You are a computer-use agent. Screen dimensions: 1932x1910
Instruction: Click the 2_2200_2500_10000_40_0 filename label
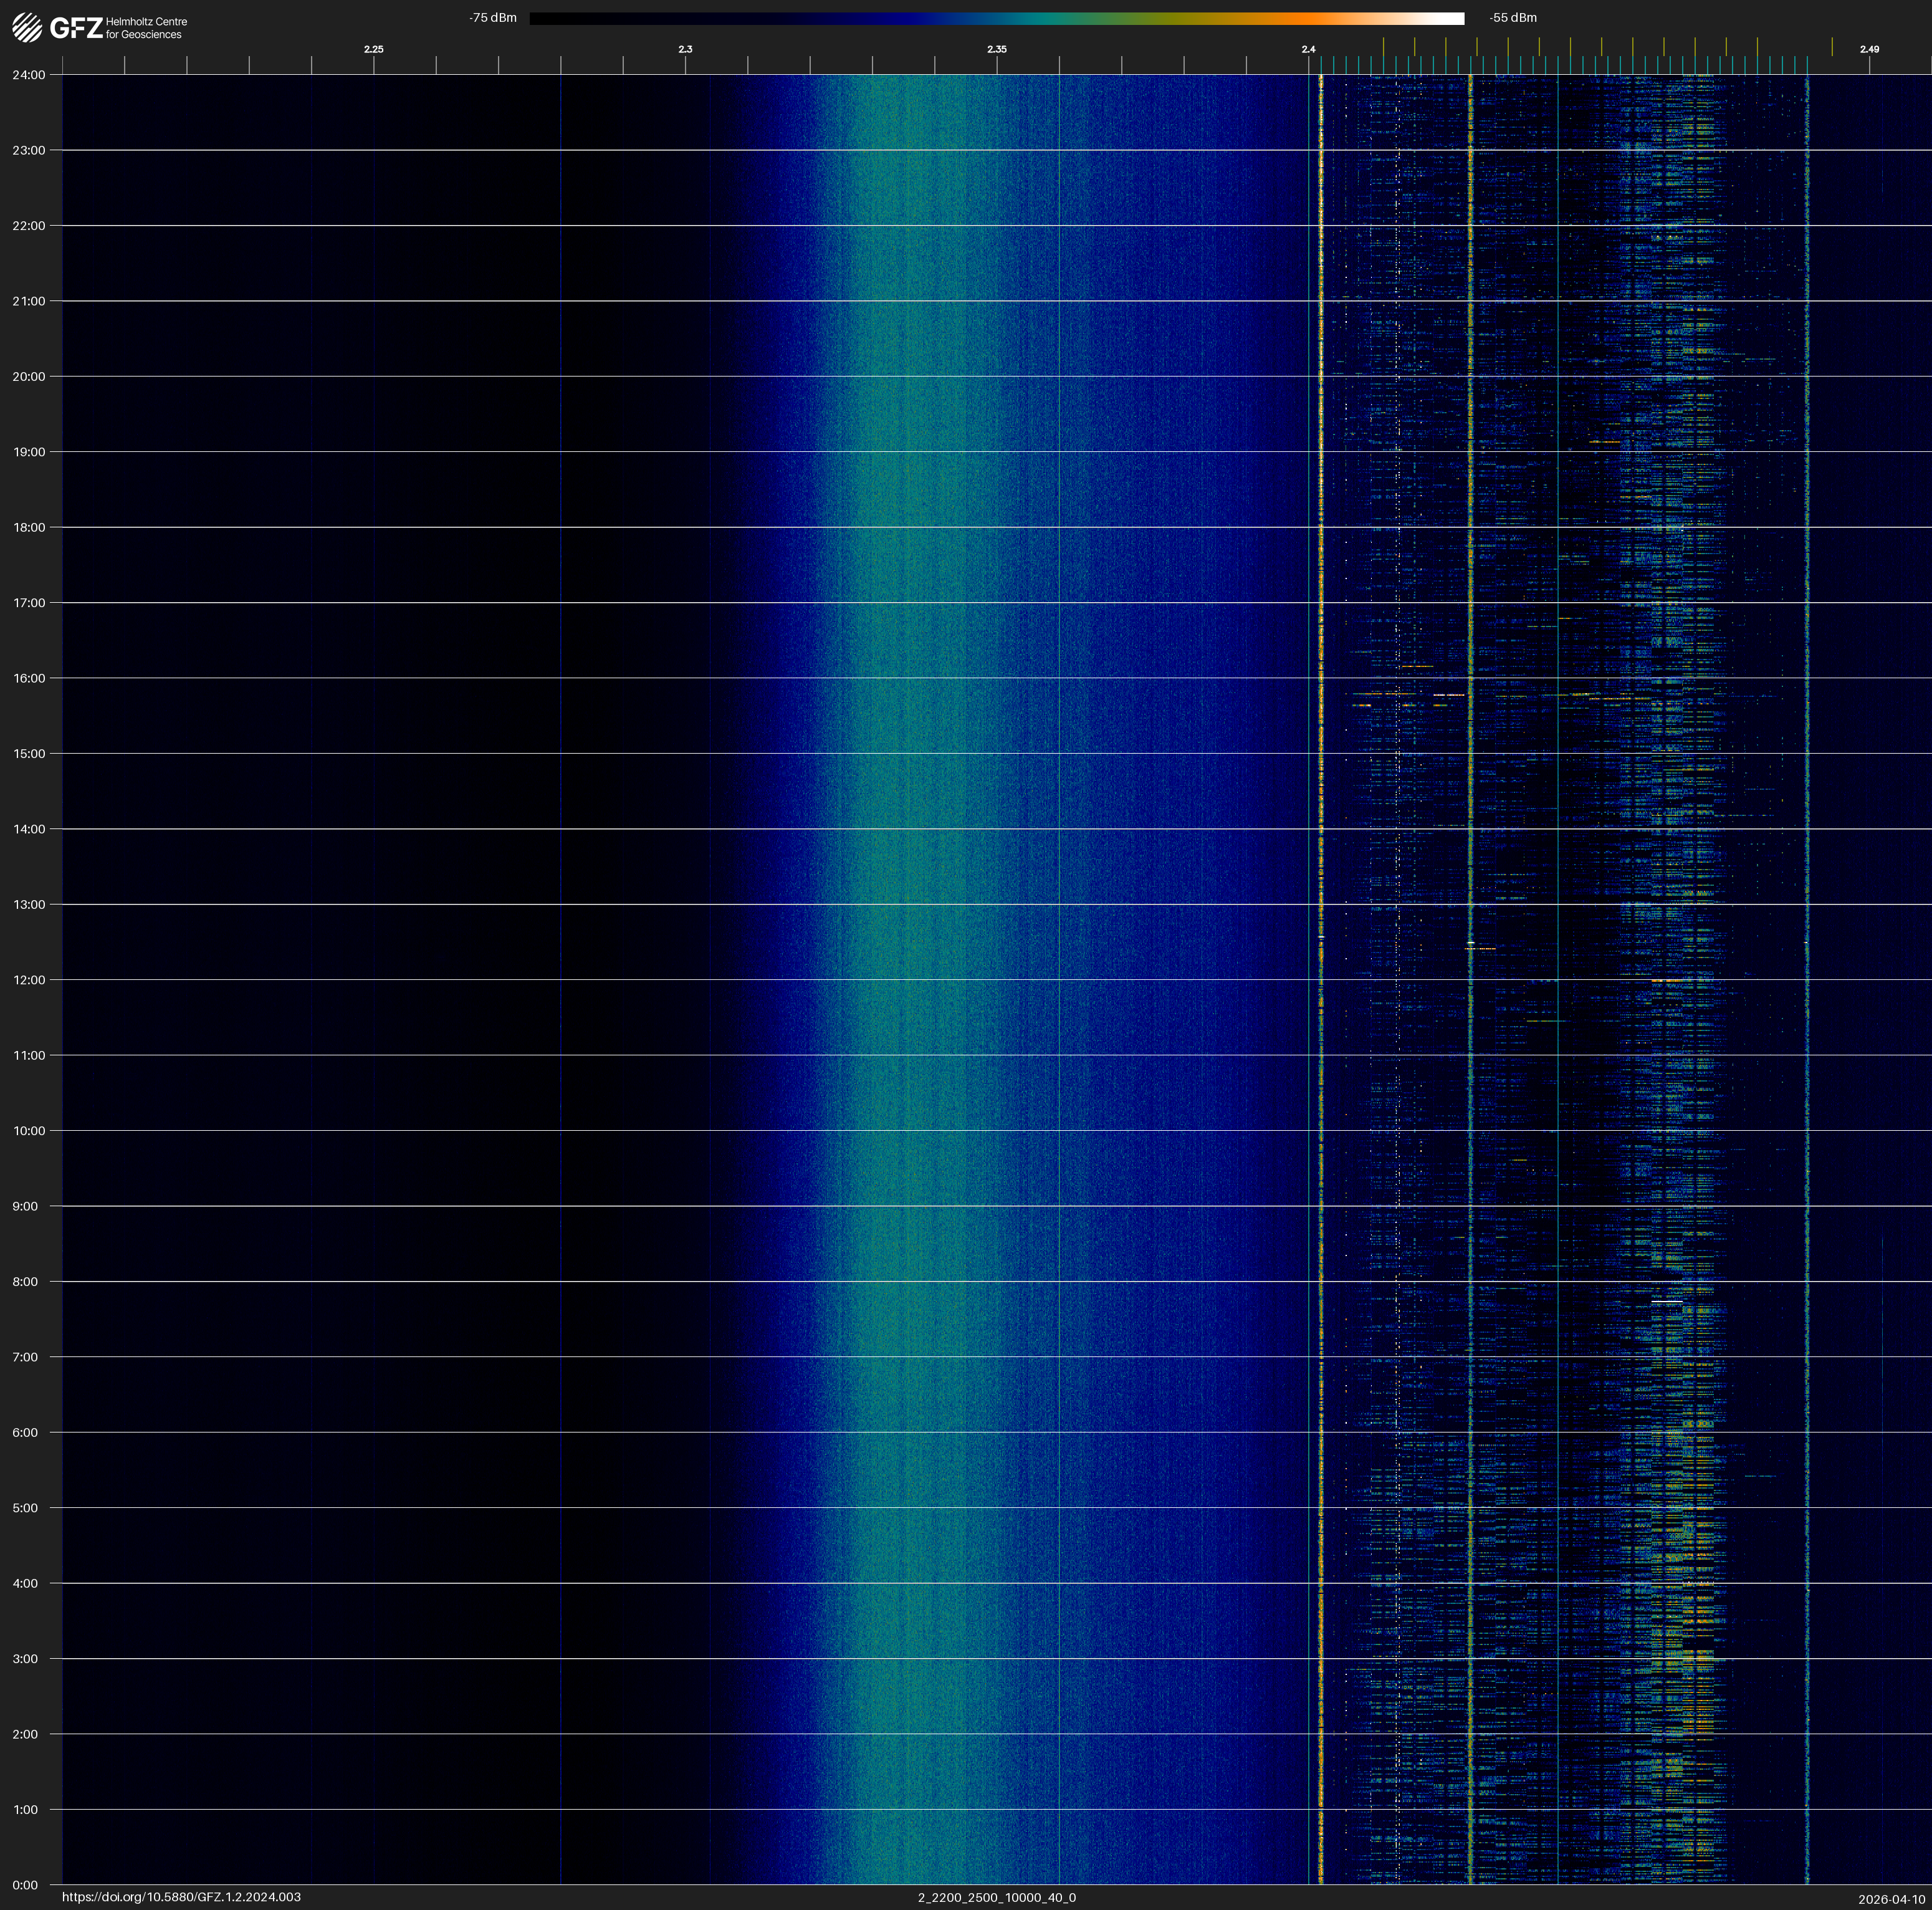[x=996, y=1897]
